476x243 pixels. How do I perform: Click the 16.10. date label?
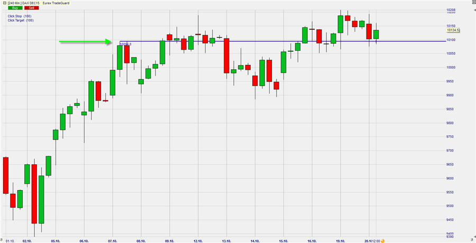click(312, 241)
